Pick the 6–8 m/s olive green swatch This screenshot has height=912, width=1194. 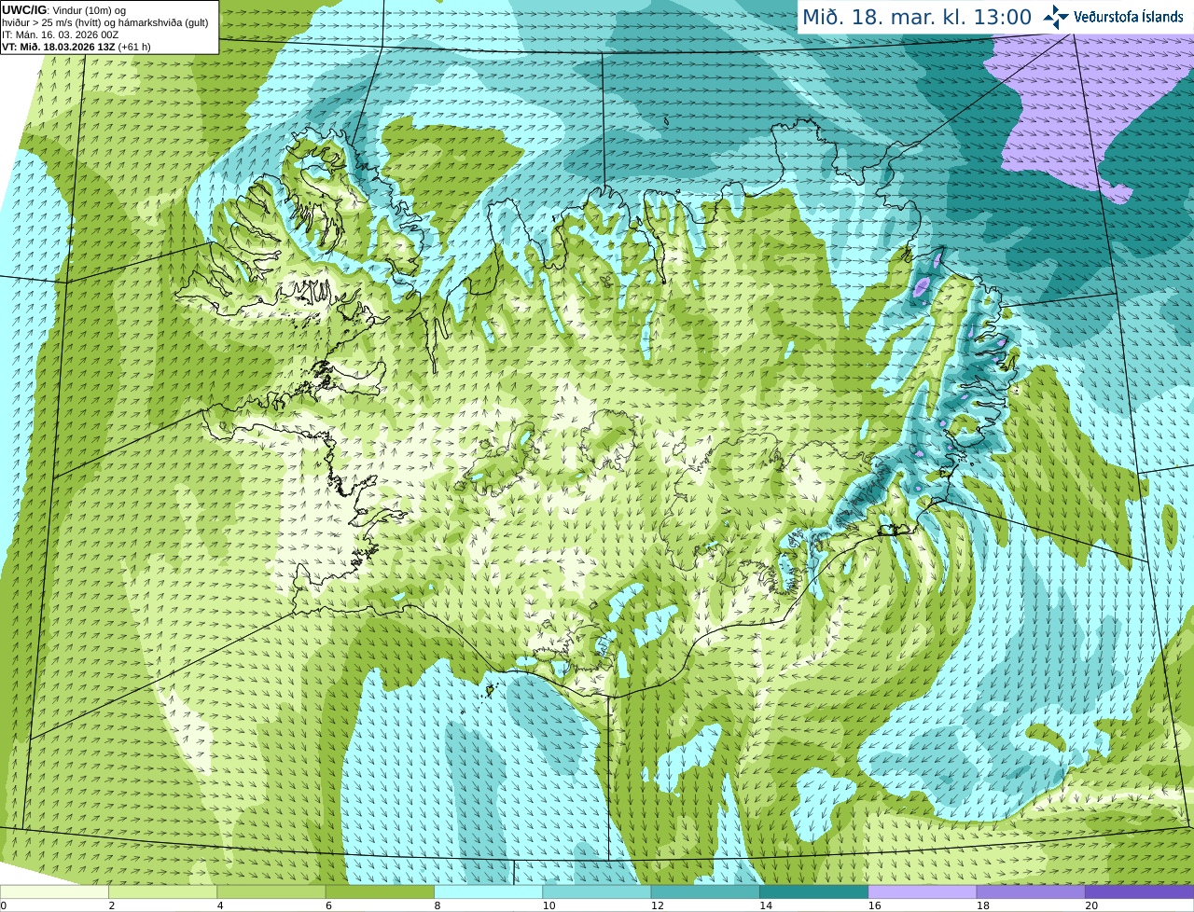point(380,891)
